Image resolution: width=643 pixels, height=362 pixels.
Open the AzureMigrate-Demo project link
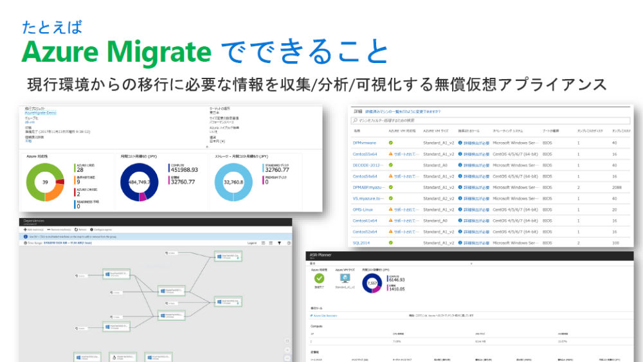point(40,113)
